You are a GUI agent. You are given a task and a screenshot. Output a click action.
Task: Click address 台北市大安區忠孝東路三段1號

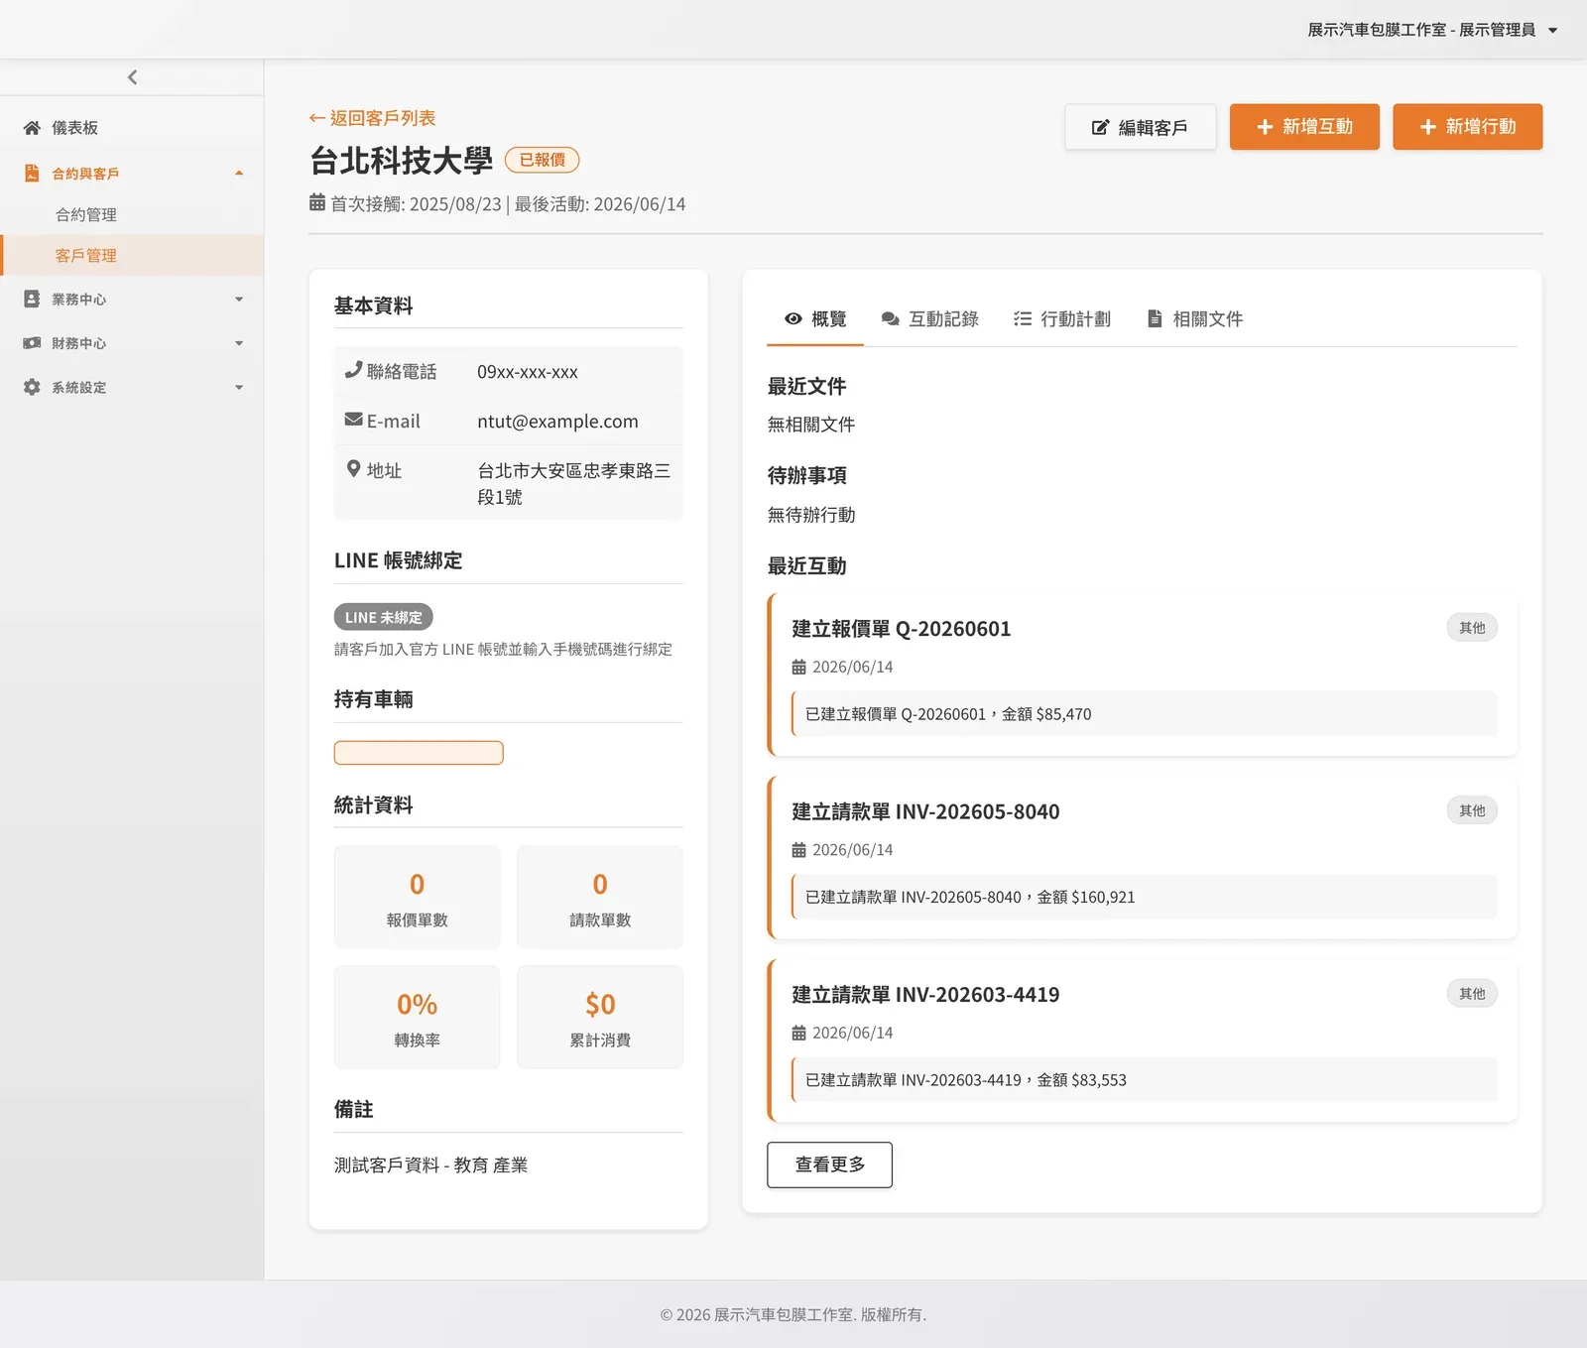(x=574, y=483)
